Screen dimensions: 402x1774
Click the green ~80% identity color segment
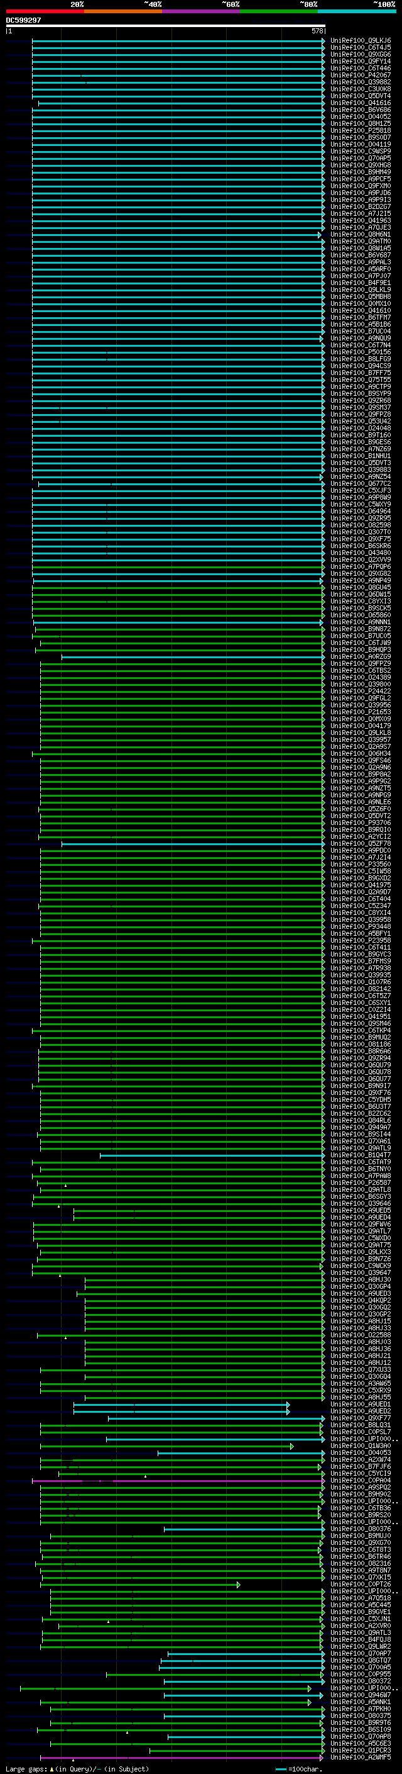point(279,11)
